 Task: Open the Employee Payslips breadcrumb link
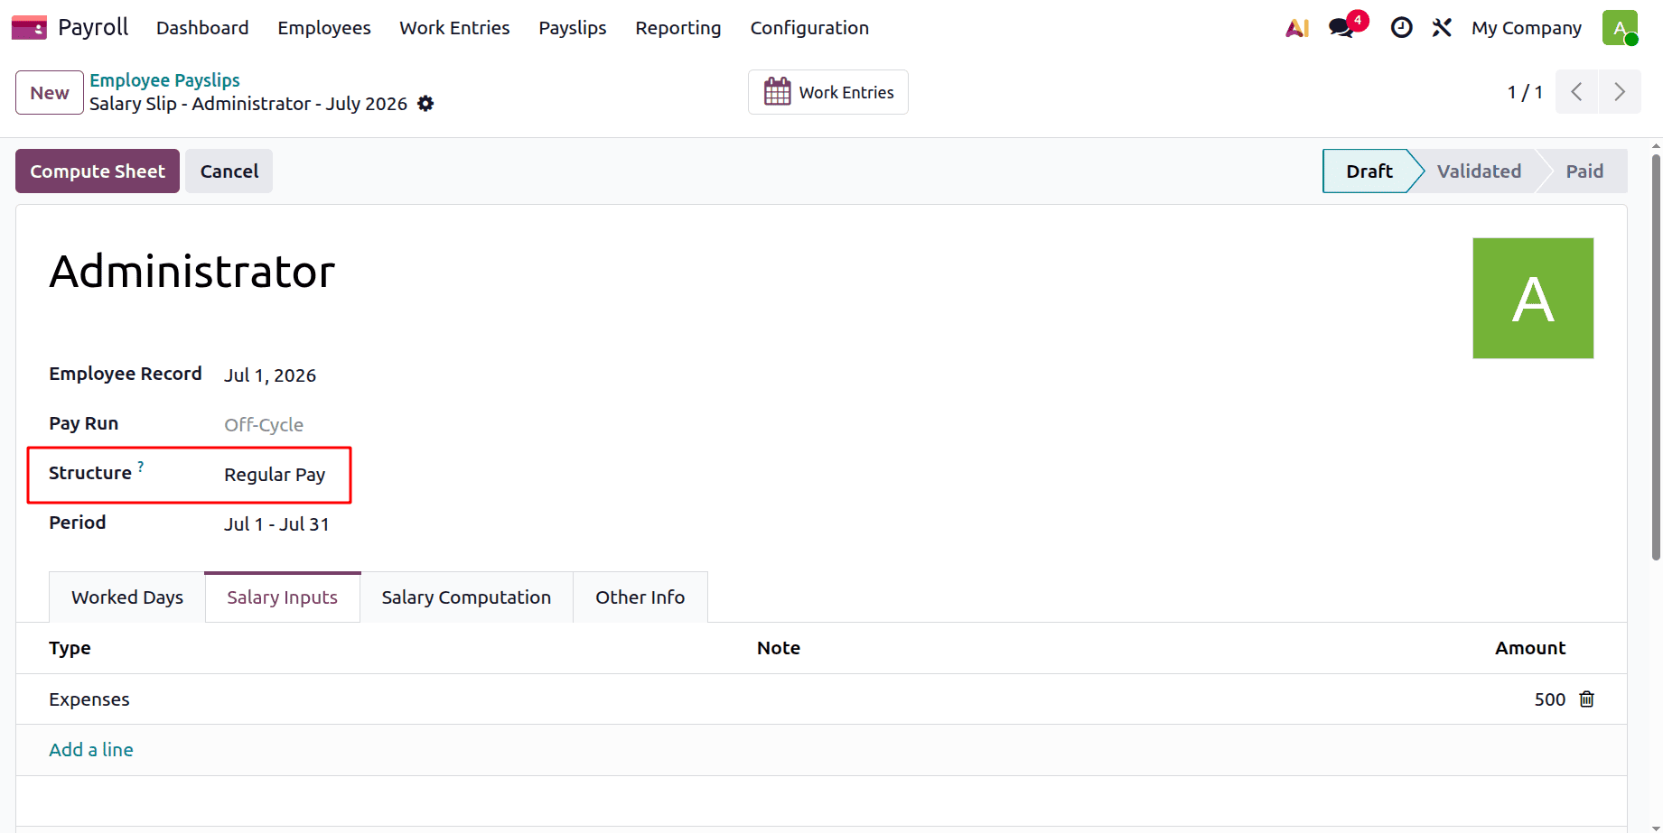pos(164,80)
